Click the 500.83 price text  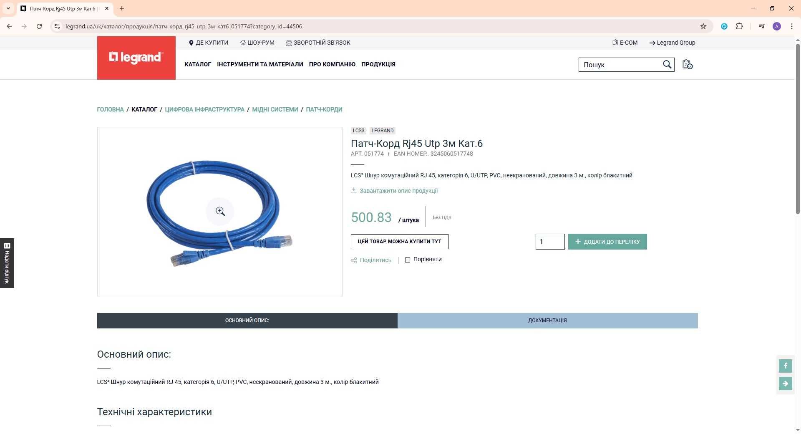tap(371, 217)
